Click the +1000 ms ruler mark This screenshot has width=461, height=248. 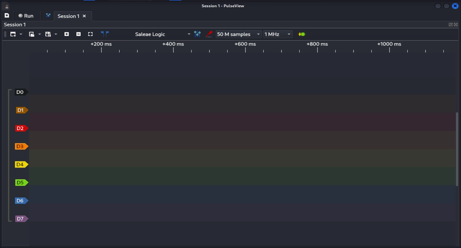[x=389, y=44]
